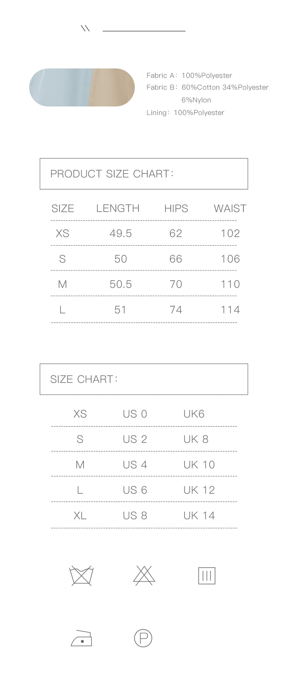Click the SIZE CHART heading box
This screenshot has height=697, width=288.
coord(144,379)
